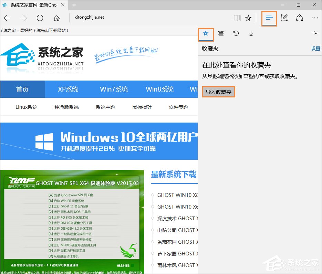Image resolution: width=322 pixels, height=274 pixels.
Task: Select the 首页 navigation tab
Action: point(22,89)
